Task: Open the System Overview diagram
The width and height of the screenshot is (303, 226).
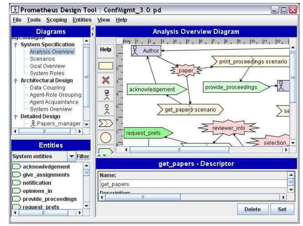Action: tap(51, 109)
